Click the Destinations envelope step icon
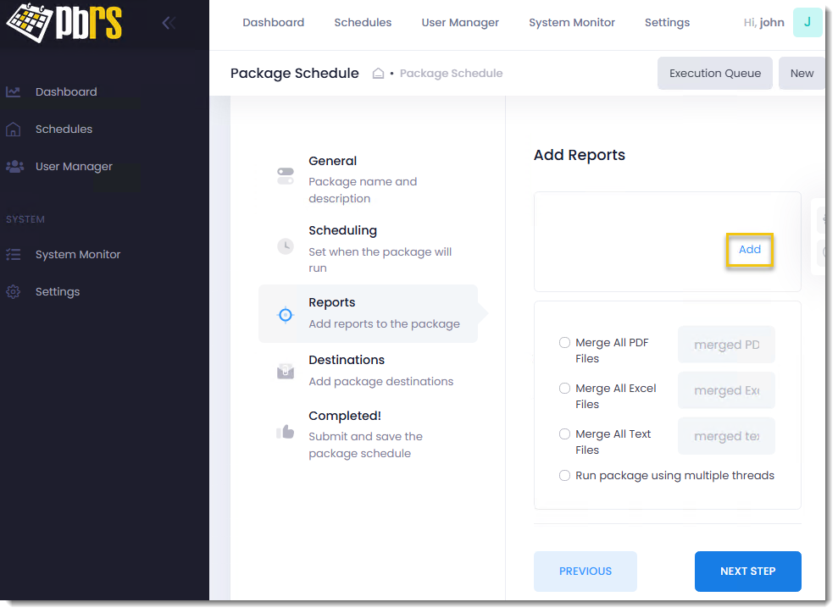Viewport: 838px width, 613px height. coord(286,371)
